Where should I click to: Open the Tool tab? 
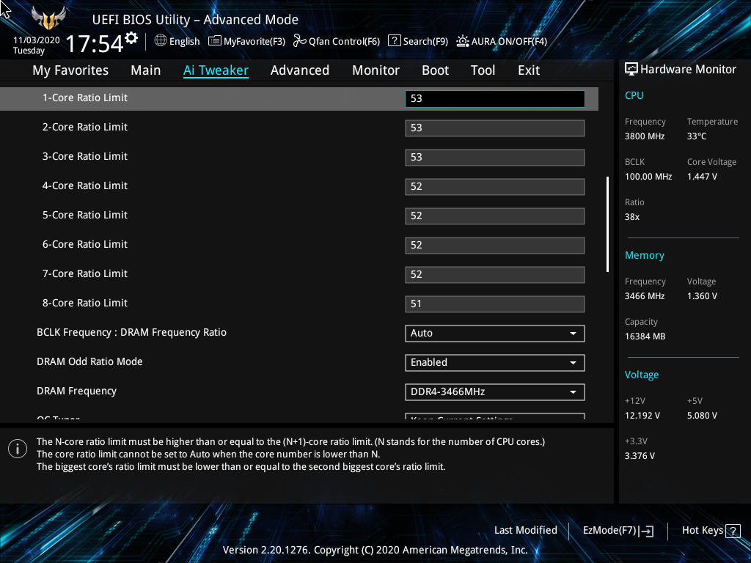click(483, 70)
